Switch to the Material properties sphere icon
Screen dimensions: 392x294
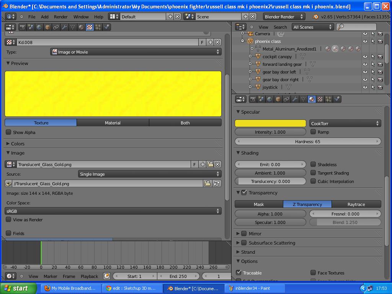(x=311, y=99)
